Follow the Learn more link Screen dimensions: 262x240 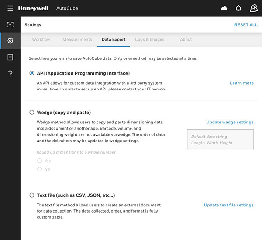point(241,83)
